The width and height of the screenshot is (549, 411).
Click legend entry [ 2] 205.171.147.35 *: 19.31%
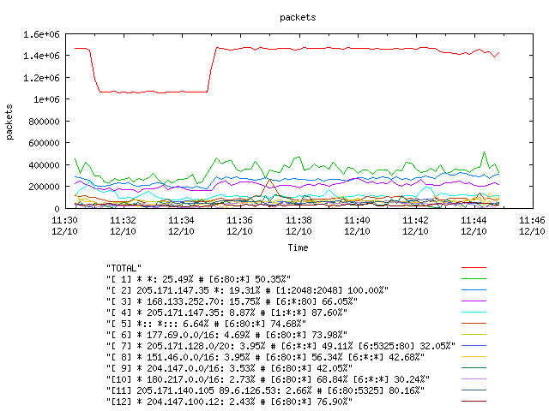click(x=247, y=290)
